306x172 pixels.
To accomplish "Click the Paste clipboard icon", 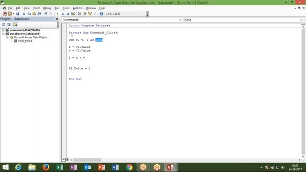I will coord(34,14).
